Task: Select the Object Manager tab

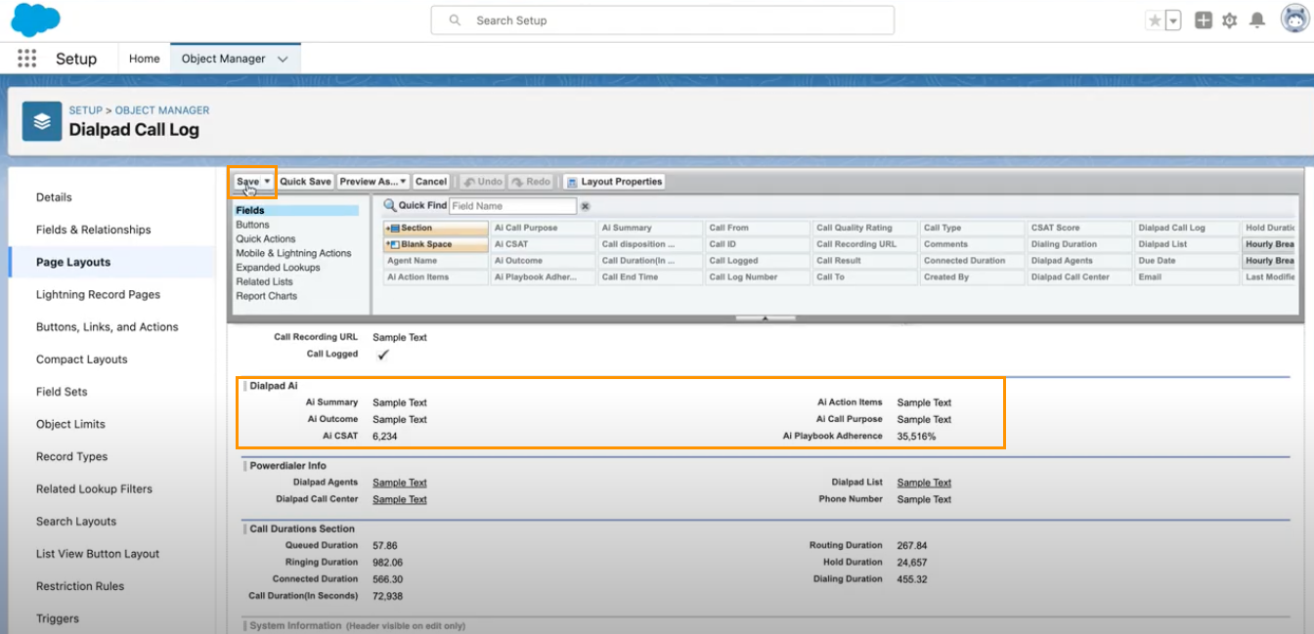Action: click(x=224, y=59)
